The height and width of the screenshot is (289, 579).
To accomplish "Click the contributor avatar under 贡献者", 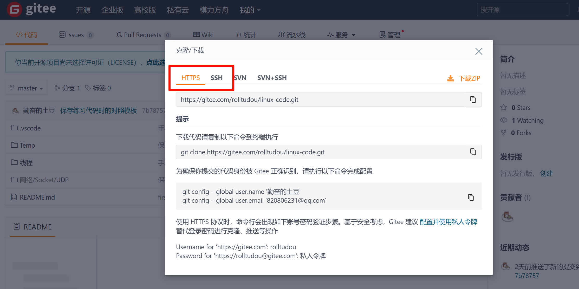I will point(507,216).
